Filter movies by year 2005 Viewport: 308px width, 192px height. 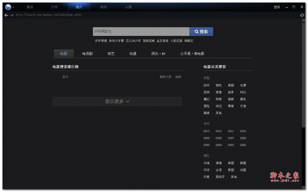pyautogui.click(x=206, y=145)
